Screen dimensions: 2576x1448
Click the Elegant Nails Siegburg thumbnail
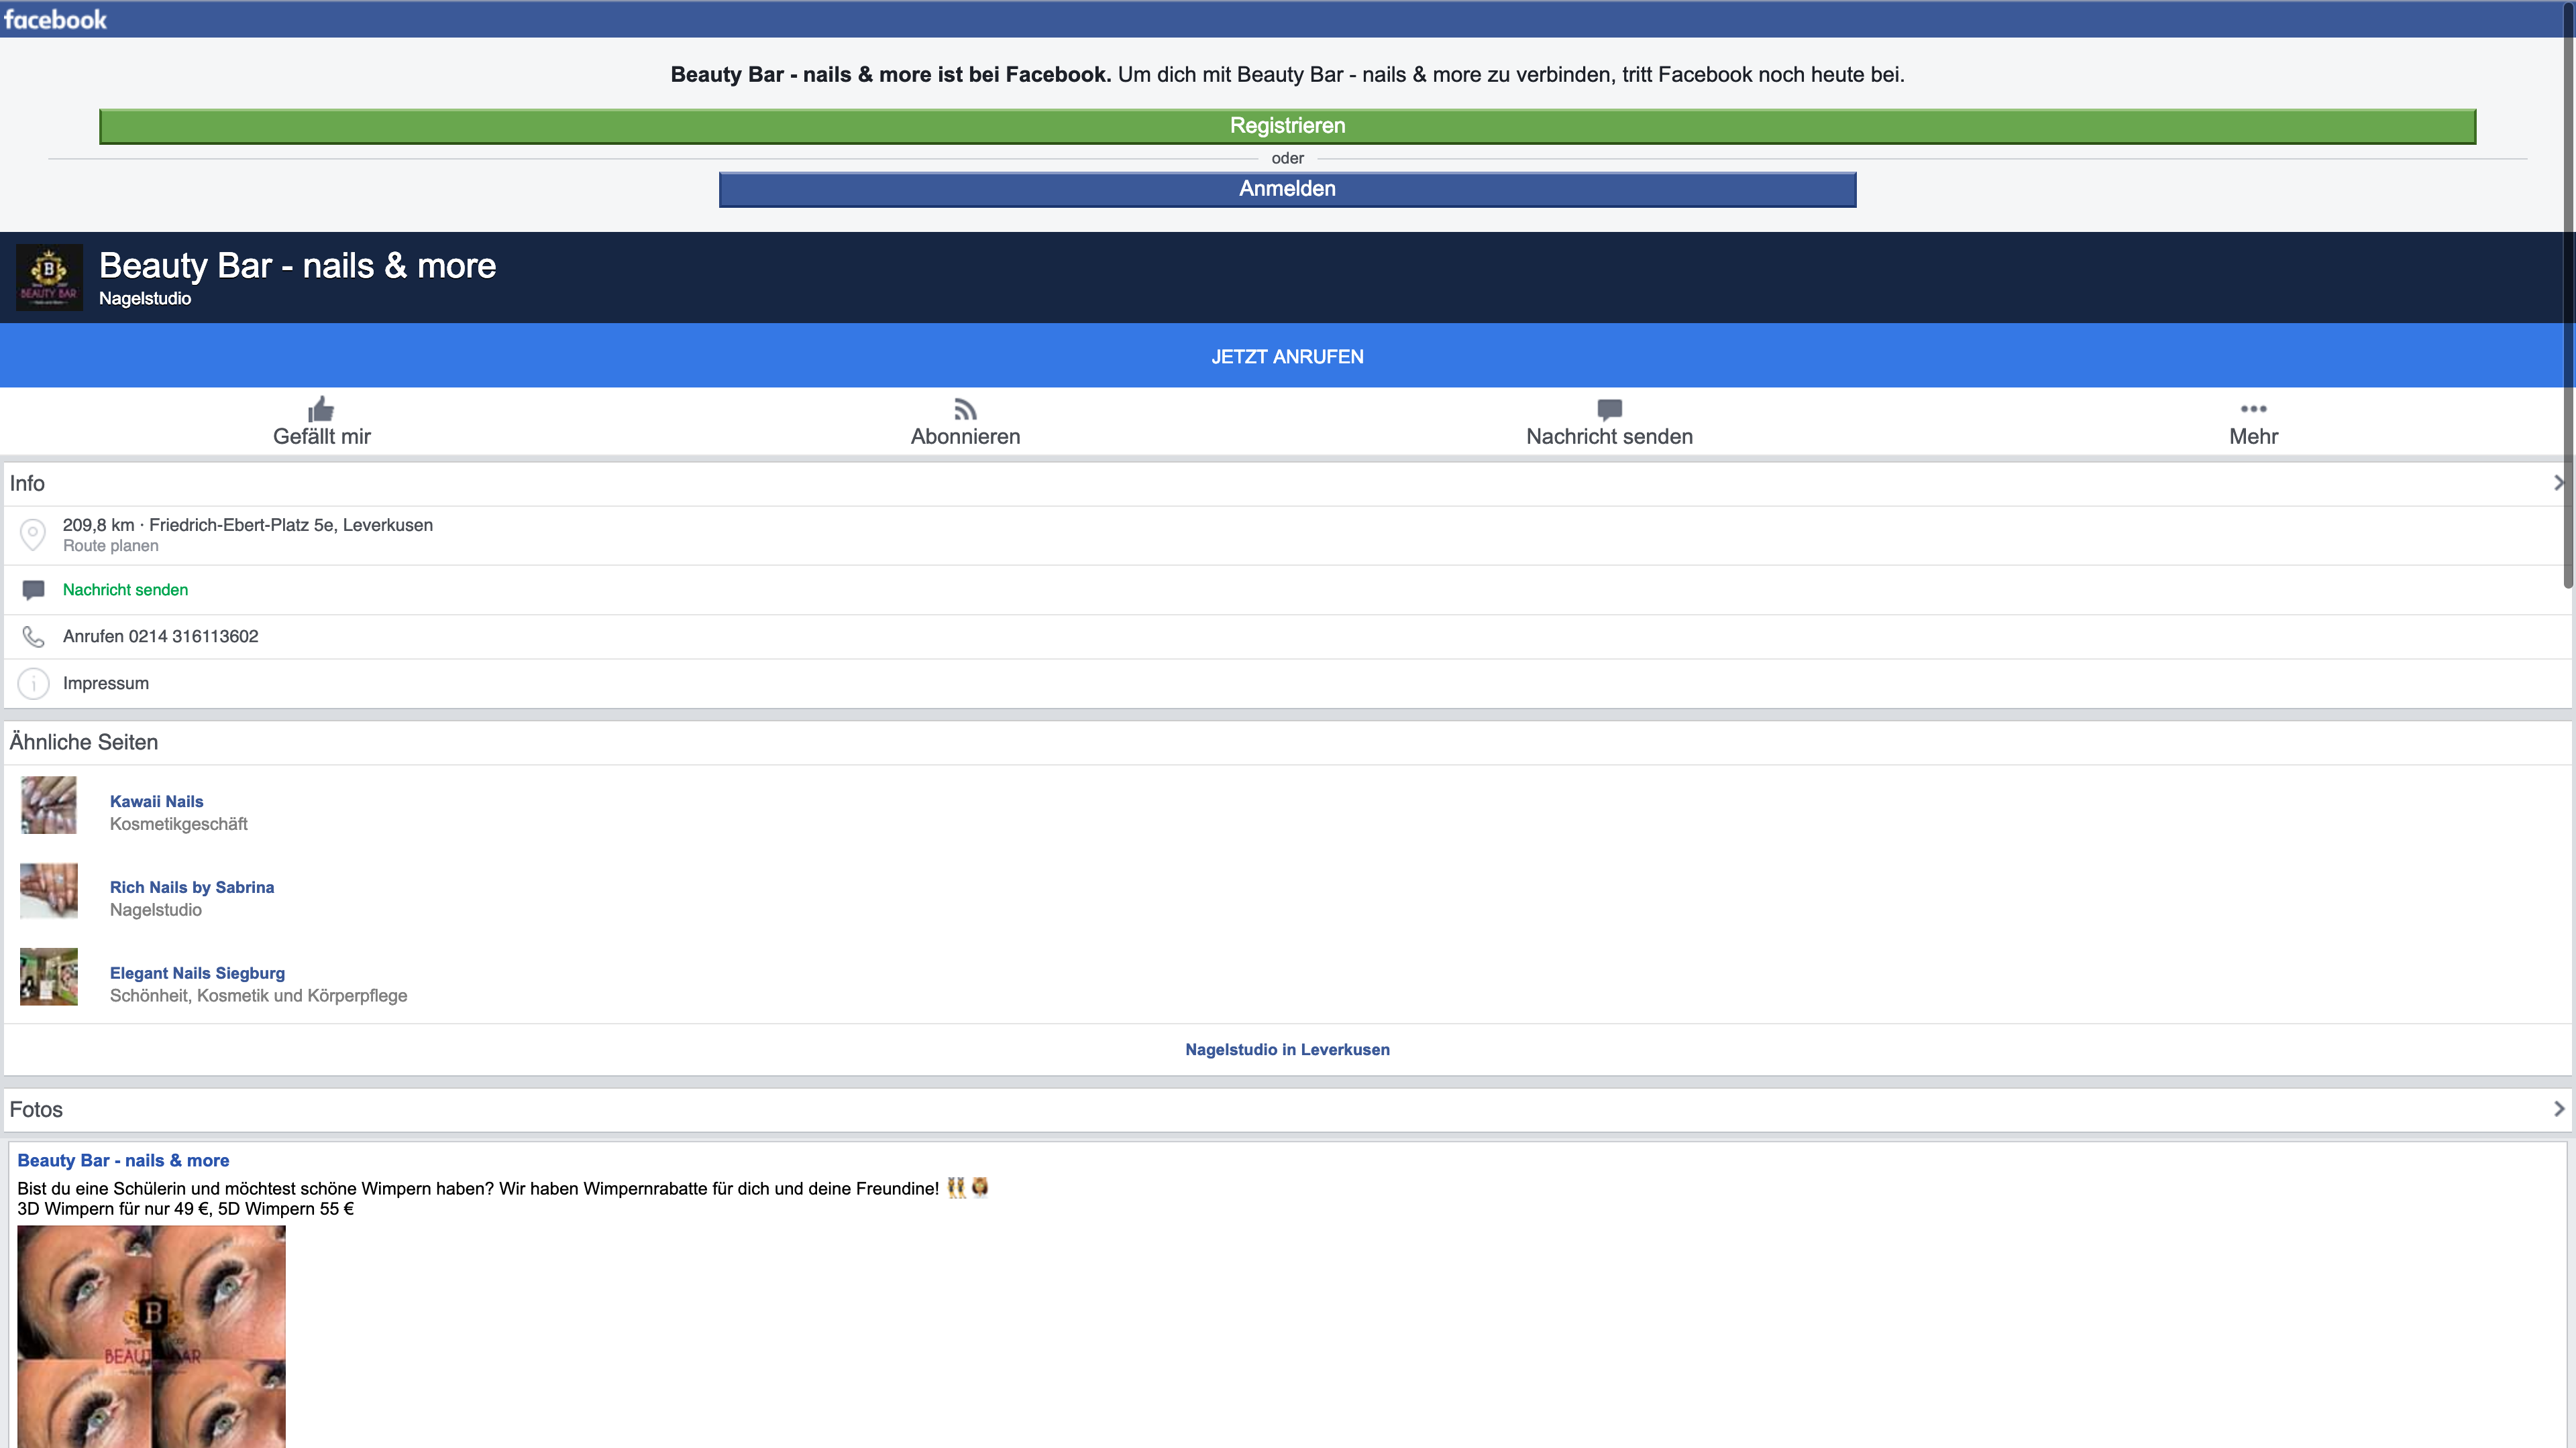click(x=49, y=976)
